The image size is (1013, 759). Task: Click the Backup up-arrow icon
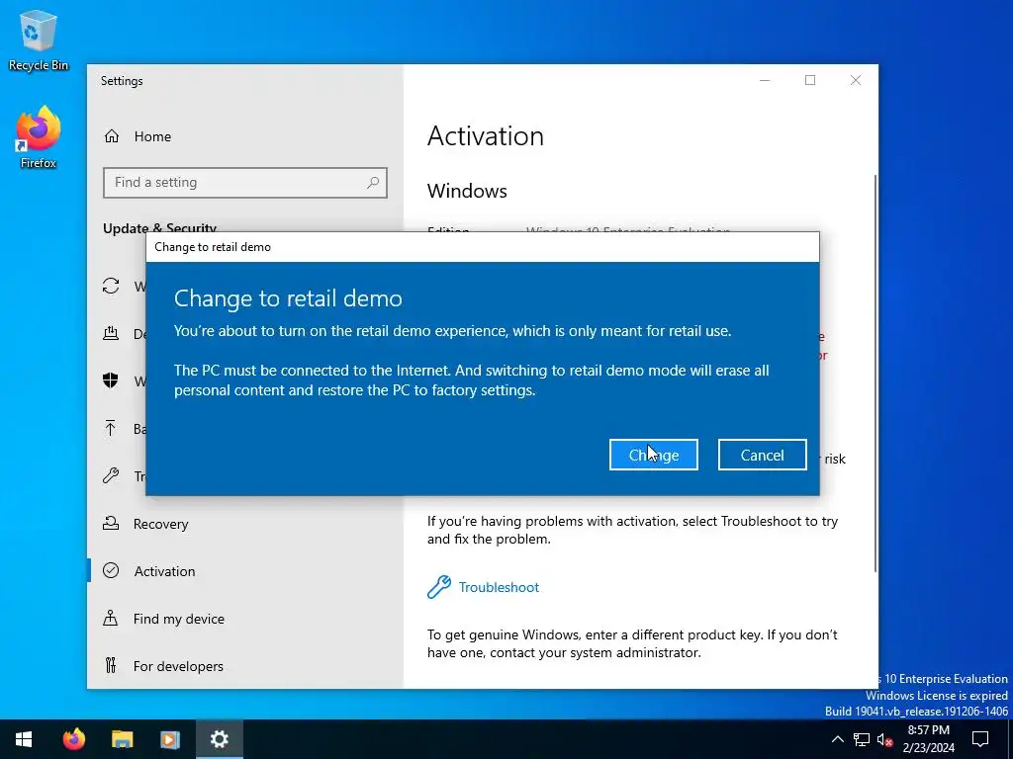pos(111,428)
